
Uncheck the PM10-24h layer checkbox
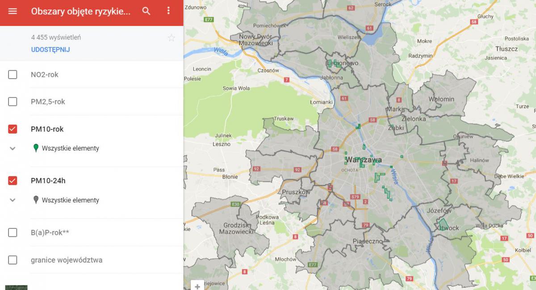[13, 181]
